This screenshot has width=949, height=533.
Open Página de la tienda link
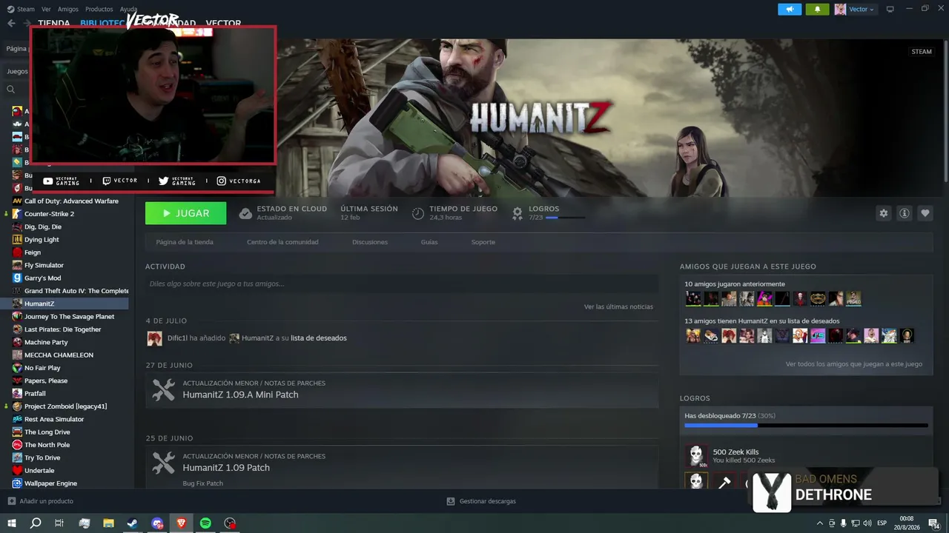point(185,242)
